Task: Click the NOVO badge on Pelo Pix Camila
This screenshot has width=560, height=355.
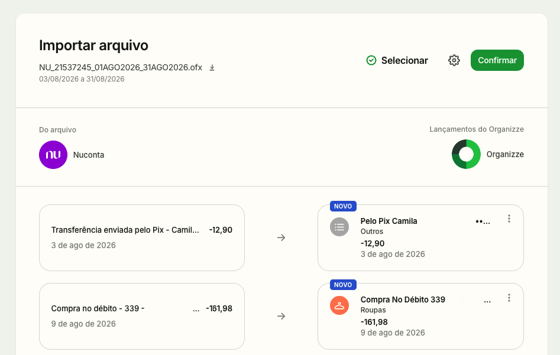Action: tap(343, 206)
